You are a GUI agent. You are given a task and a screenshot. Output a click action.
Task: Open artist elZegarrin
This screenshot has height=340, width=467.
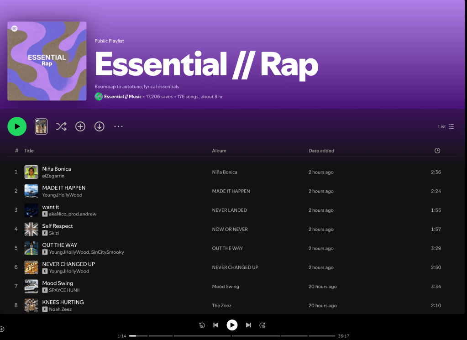(x=53, y=176)
